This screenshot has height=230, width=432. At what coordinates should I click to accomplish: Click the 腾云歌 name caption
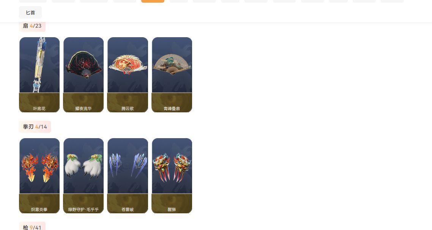pos(128,109)
